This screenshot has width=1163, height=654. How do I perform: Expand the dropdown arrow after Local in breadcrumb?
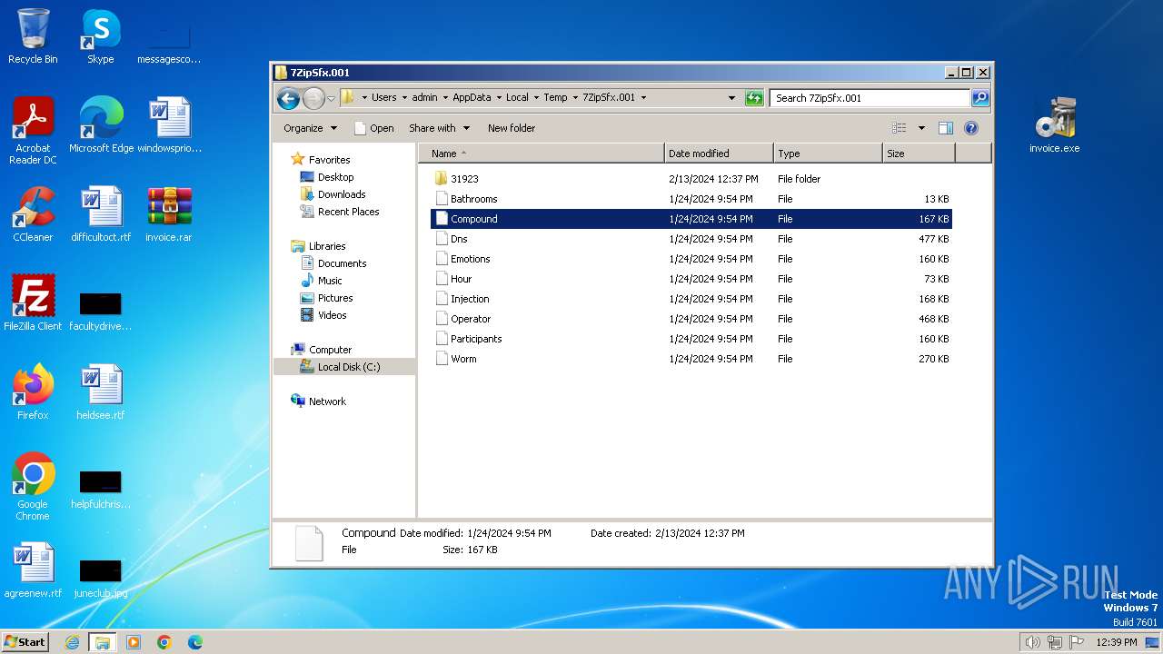(536, 98)
